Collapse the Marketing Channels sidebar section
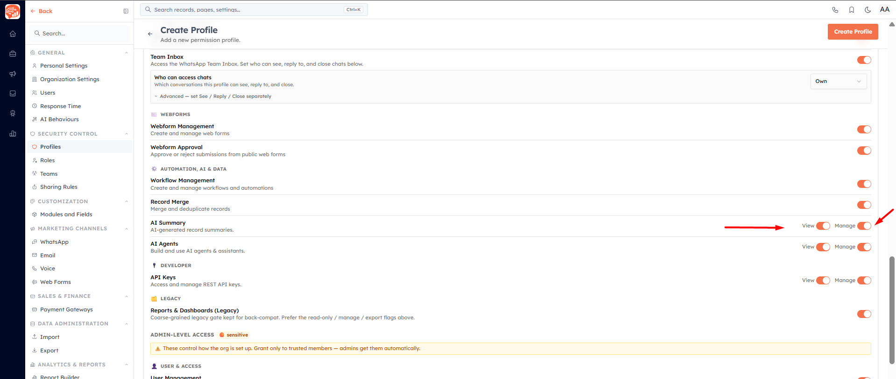The width and height of the screenshot is (896, 379). 127,228
